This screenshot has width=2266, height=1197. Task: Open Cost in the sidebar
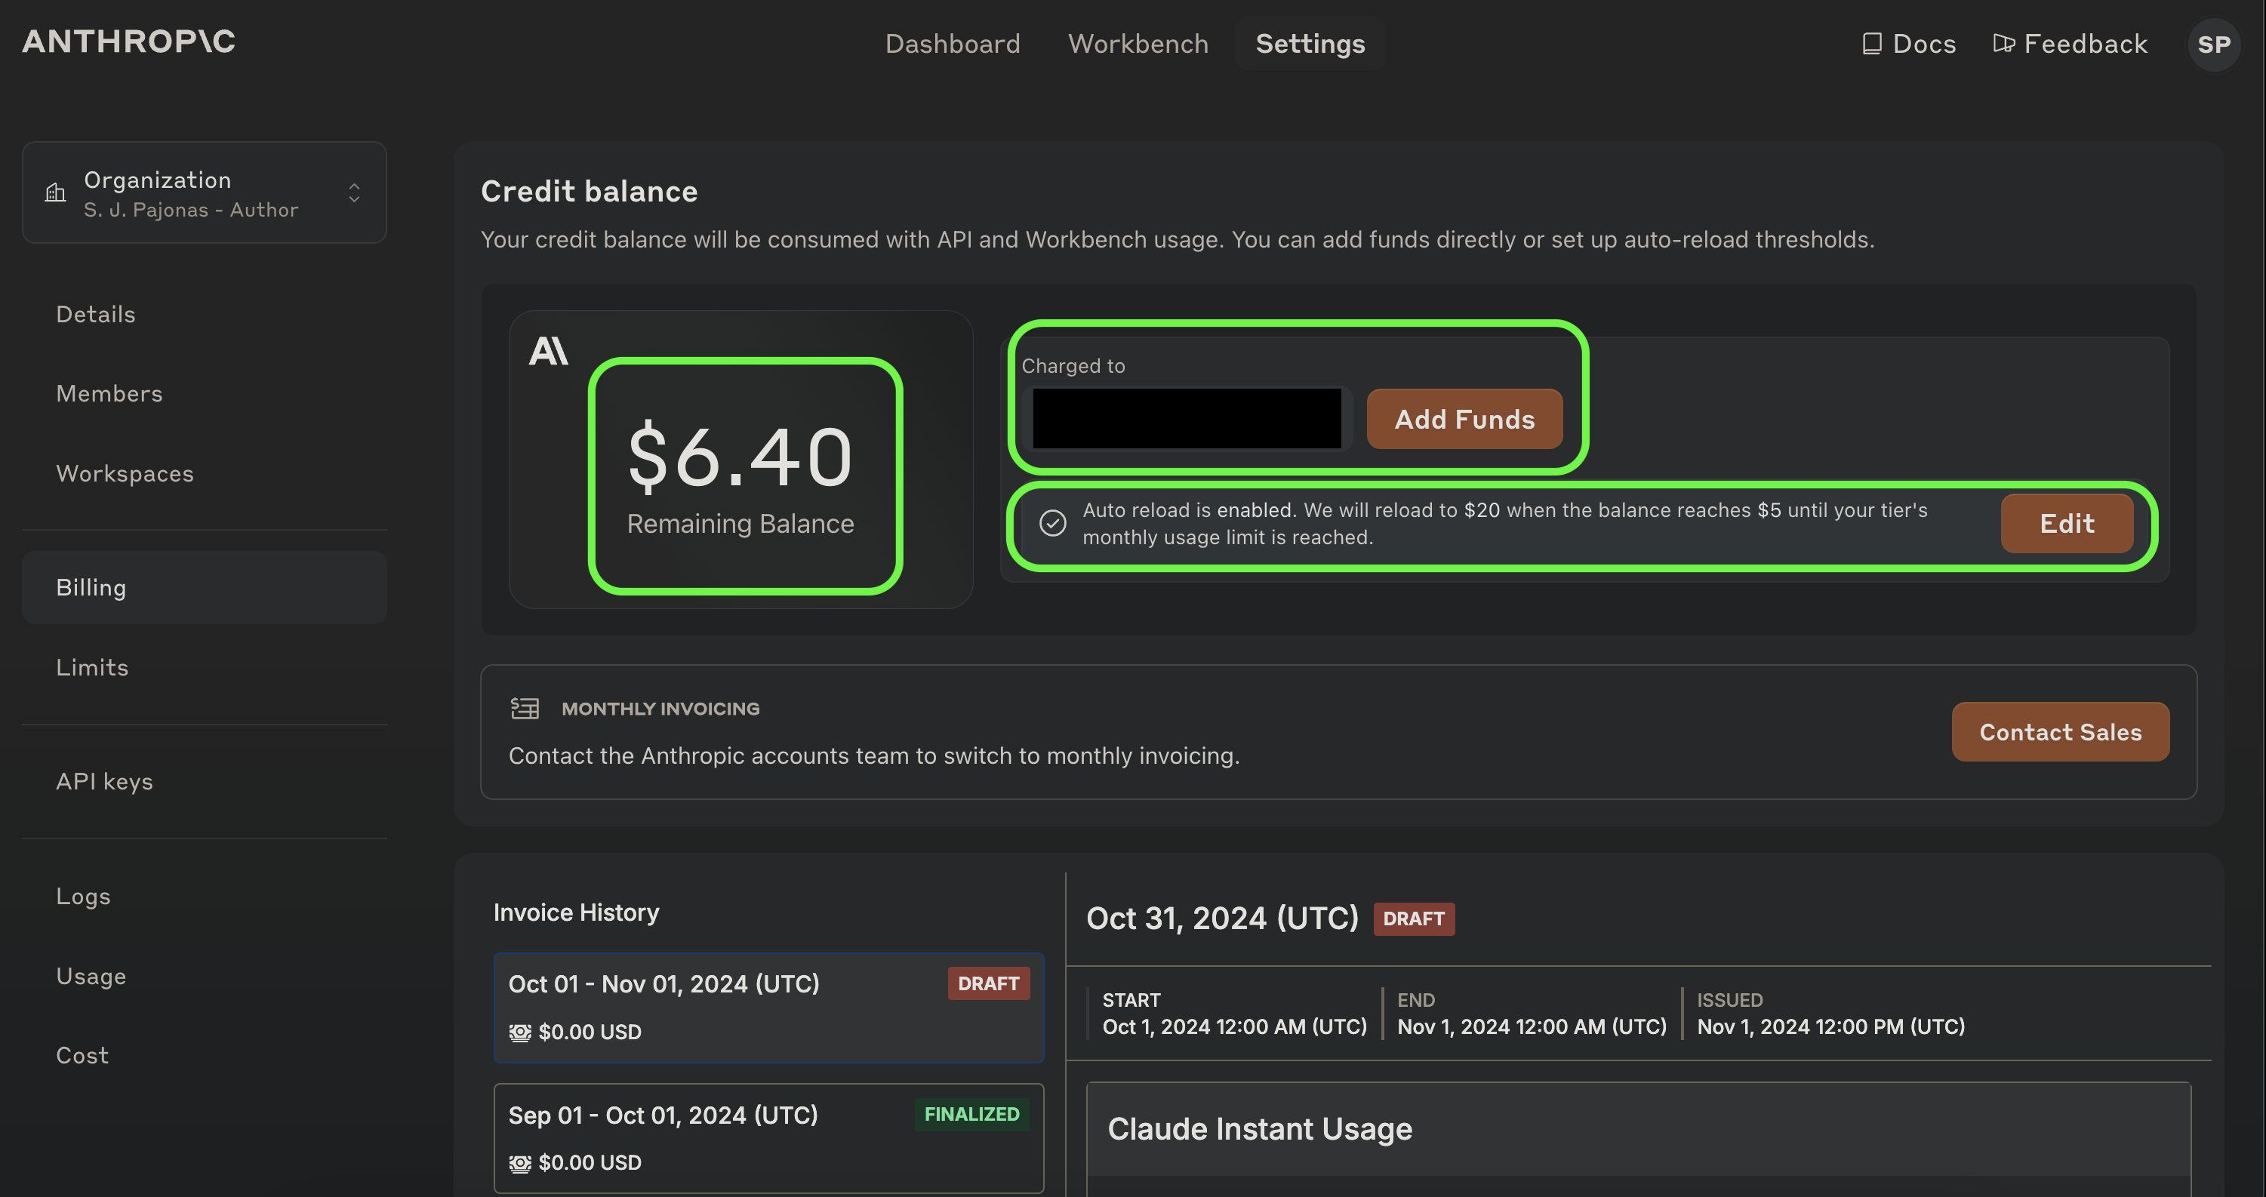[82, 1054]
